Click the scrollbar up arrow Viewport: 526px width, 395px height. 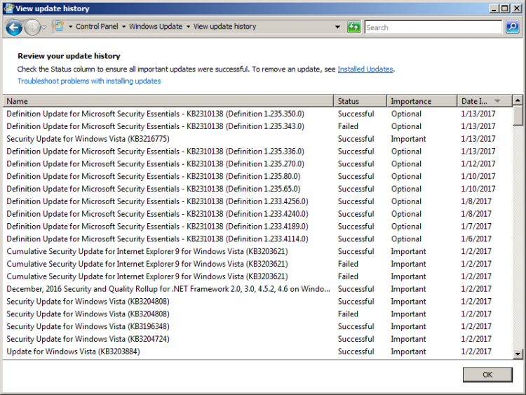518,100
